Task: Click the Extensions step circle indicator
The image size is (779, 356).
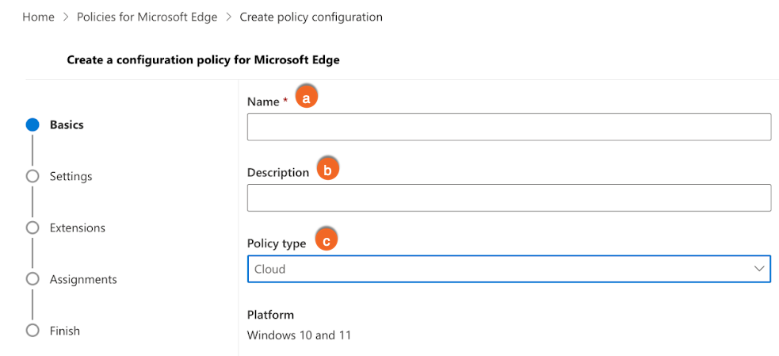Action: pos(32,228)
